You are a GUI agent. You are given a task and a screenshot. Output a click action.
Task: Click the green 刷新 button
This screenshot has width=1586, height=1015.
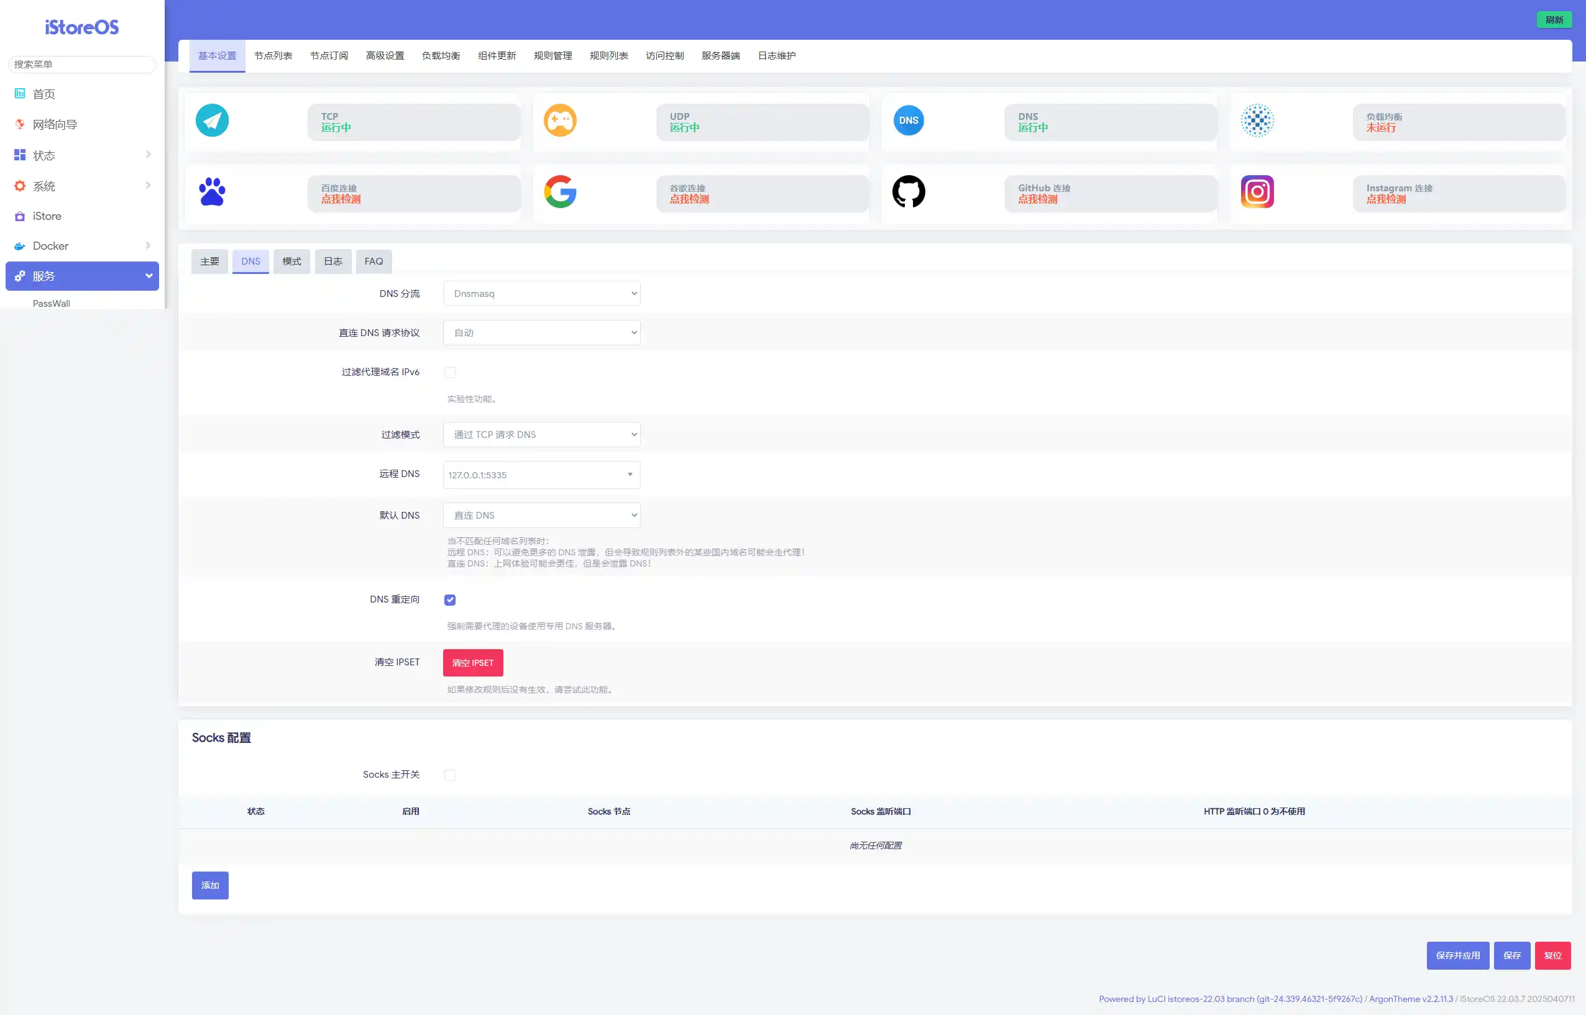(x=1554, y=20)
